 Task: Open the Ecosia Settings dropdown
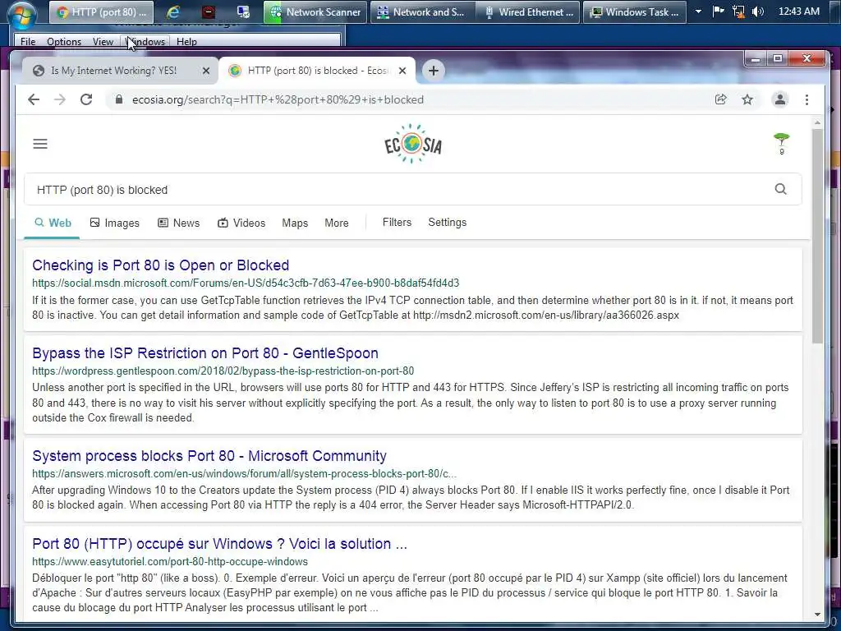click(x=448, y=222)
